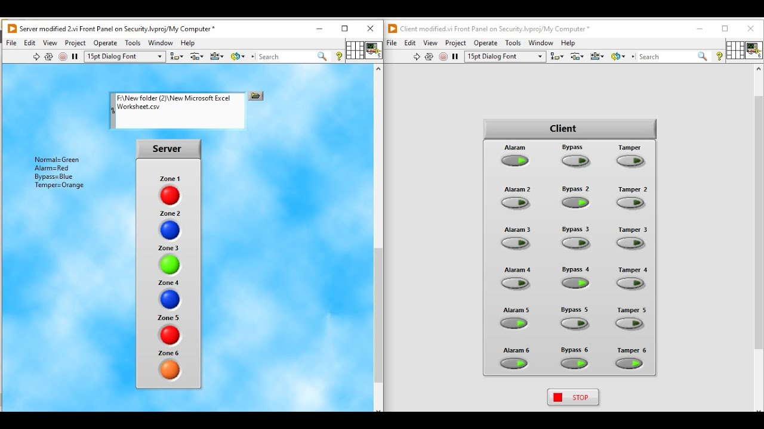Toggle the Alaram 4 switch
The height and width of the screenshot is (429, 764).
point(515,284)
